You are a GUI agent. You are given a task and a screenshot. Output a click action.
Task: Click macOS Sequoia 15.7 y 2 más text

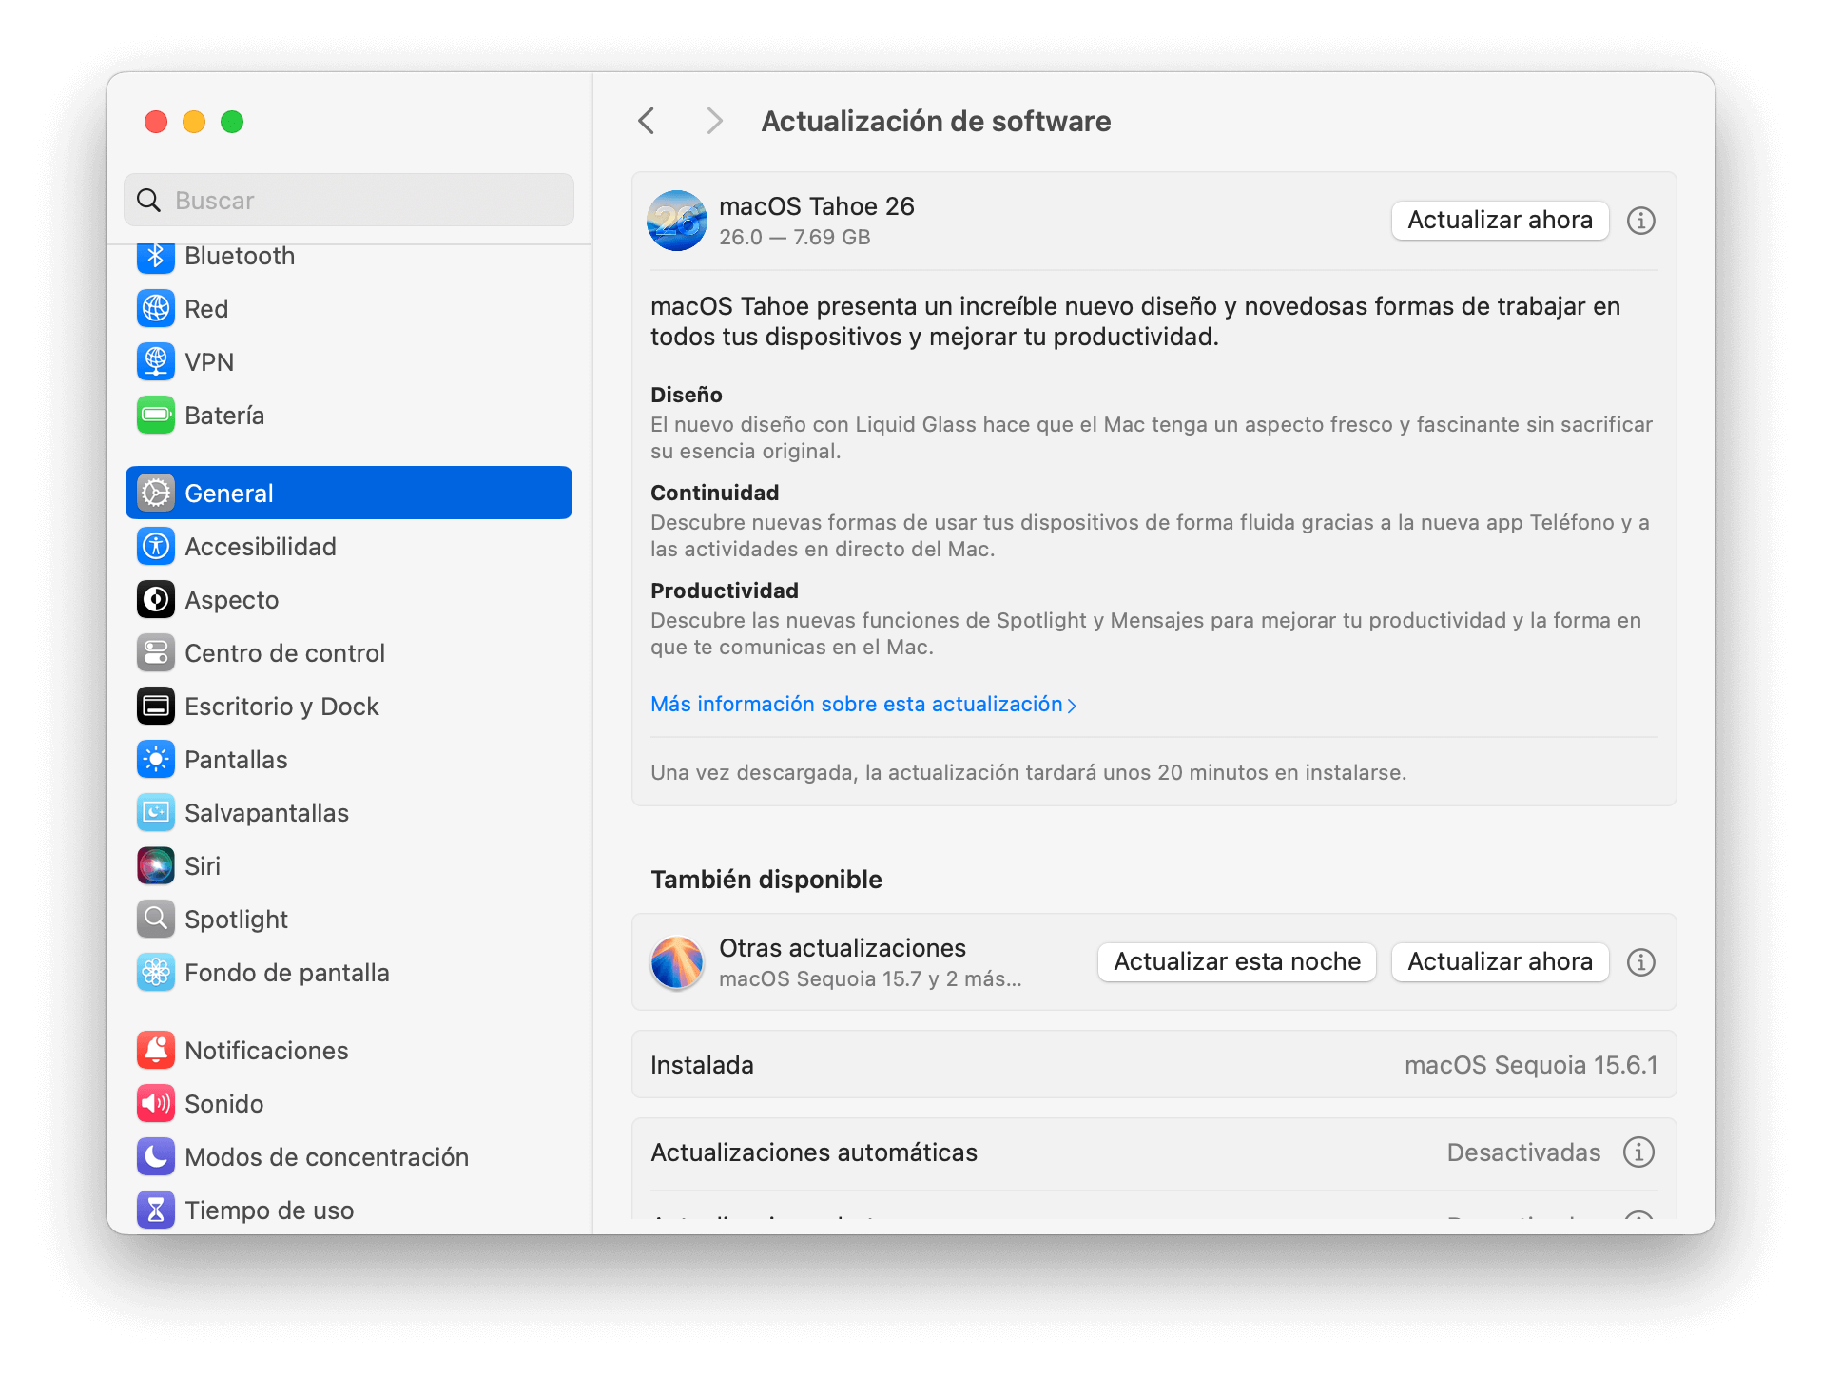(870, 979)
